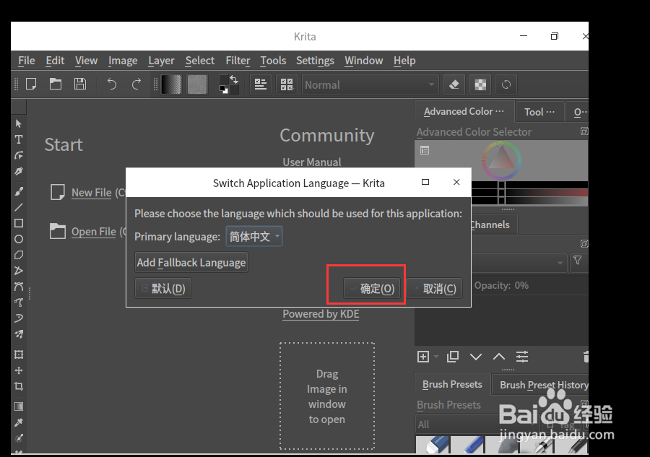The width and height of the screenshot is (650, 457).
Task: Open the blending mode Normal dropdown
Action: (x=370, y=84)
